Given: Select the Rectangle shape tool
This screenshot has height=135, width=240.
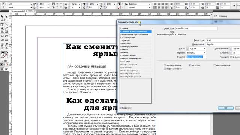Looking at the screenshot, I should (6, 31).
